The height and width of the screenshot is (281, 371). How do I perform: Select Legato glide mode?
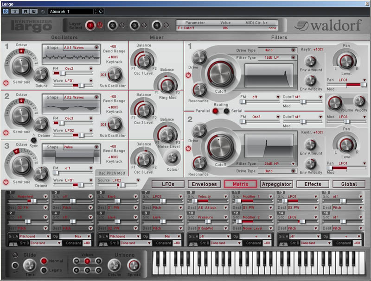[x=44, y=270]
